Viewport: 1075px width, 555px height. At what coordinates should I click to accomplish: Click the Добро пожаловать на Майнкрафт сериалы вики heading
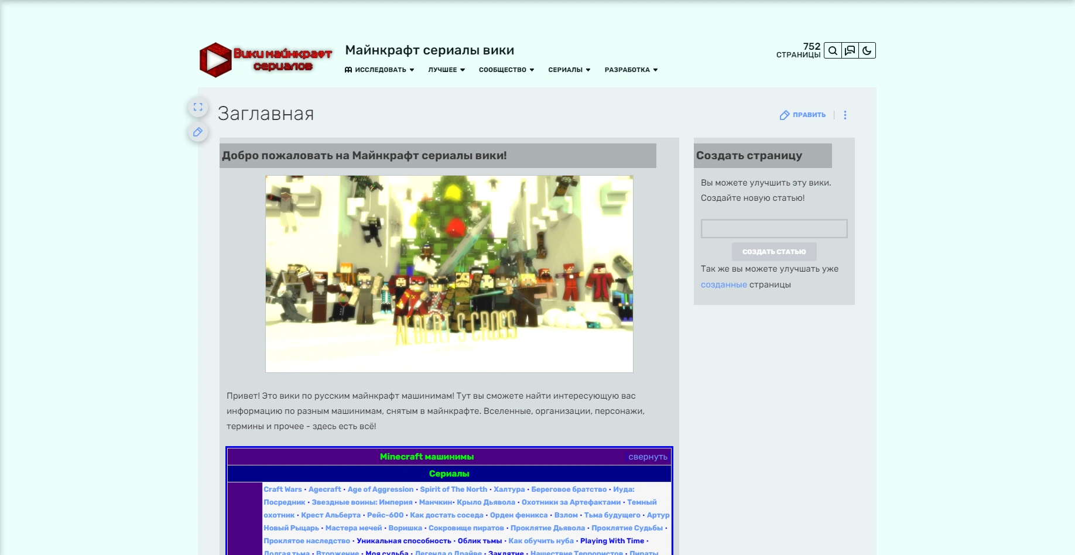point(364,156)
